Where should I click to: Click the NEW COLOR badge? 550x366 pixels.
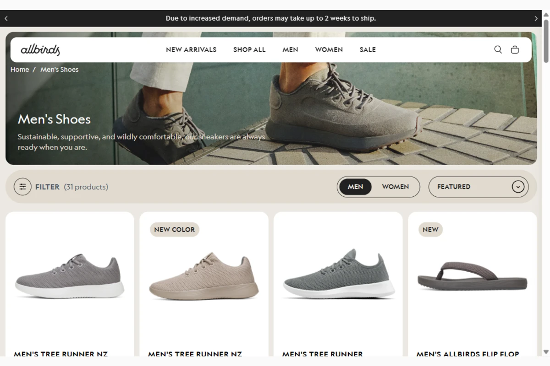point(174,229)
